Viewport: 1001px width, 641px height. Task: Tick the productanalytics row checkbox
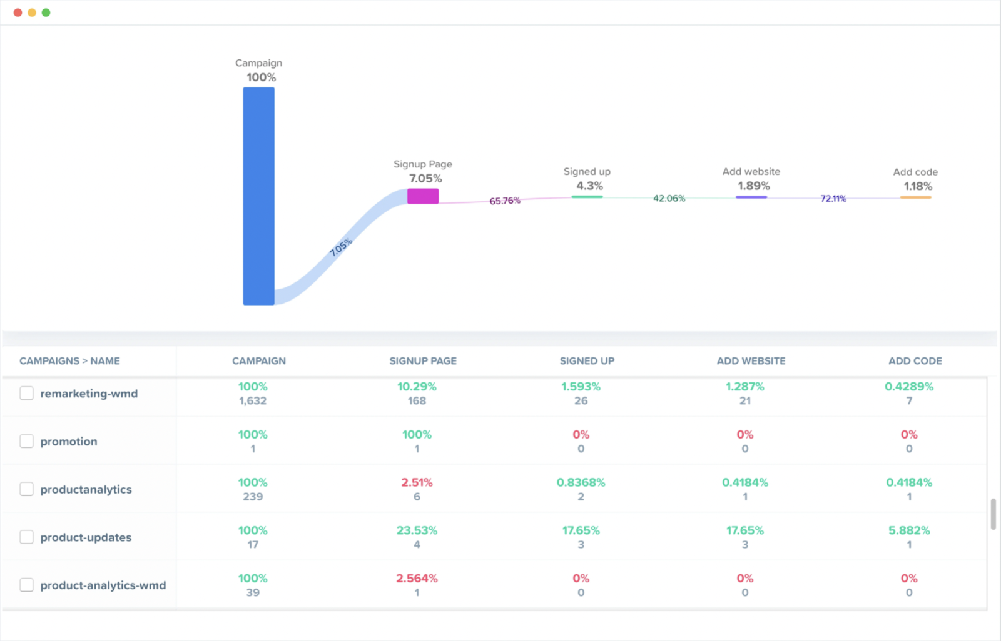(26, 489)
